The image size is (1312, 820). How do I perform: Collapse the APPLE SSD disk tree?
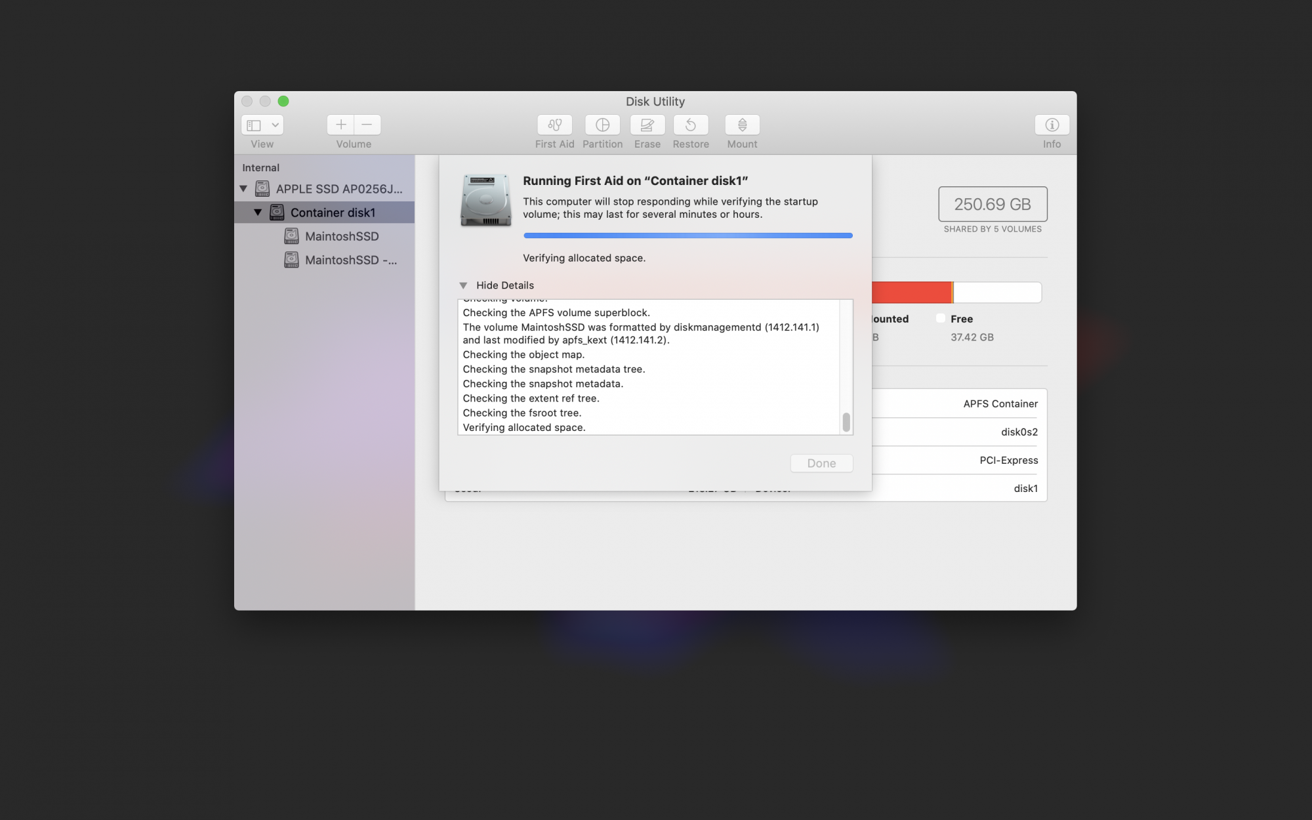(243, 189)
